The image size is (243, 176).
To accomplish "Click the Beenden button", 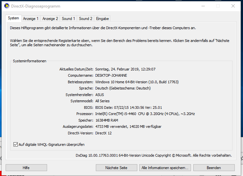I will pyautogui.click(x=214, y=168).
